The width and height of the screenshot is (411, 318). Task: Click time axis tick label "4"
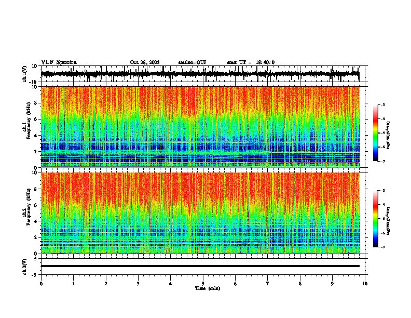click(171, 284)
